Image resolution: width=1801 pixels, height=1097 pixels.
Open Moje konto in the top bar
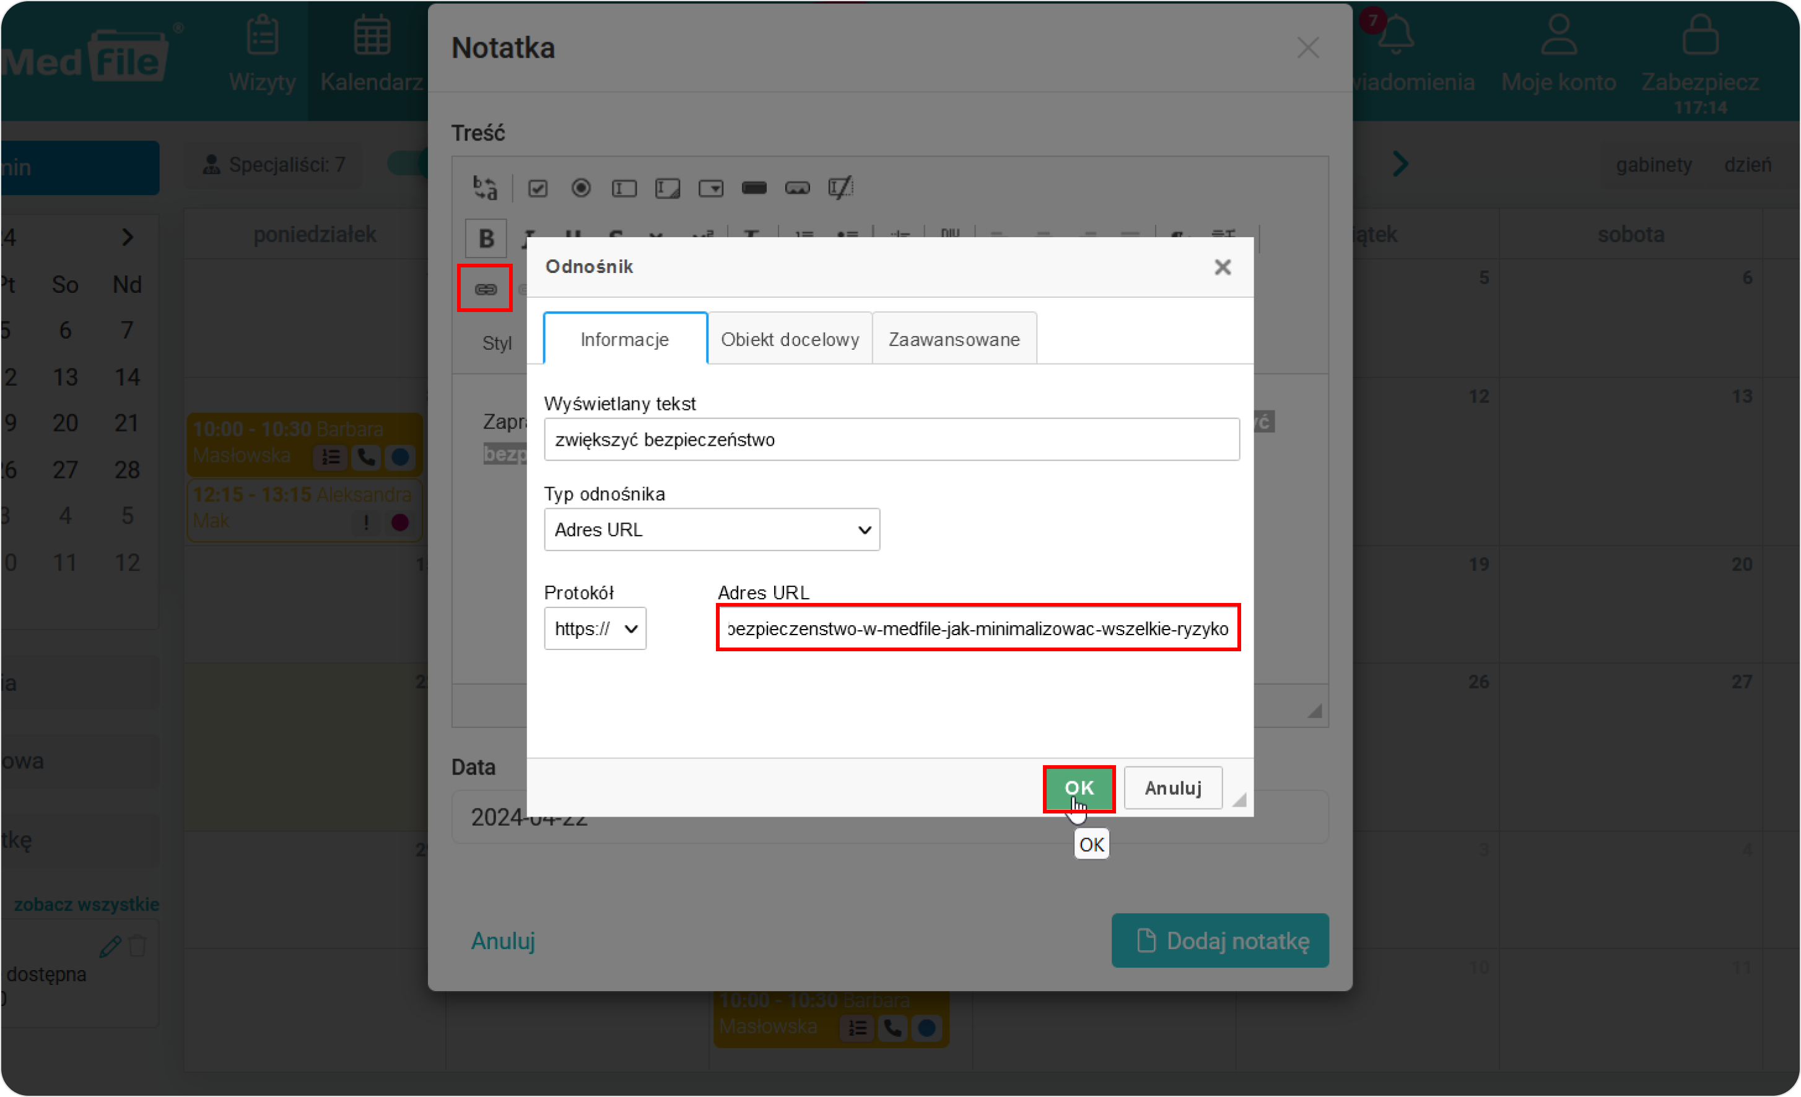tap(1558, 55)
